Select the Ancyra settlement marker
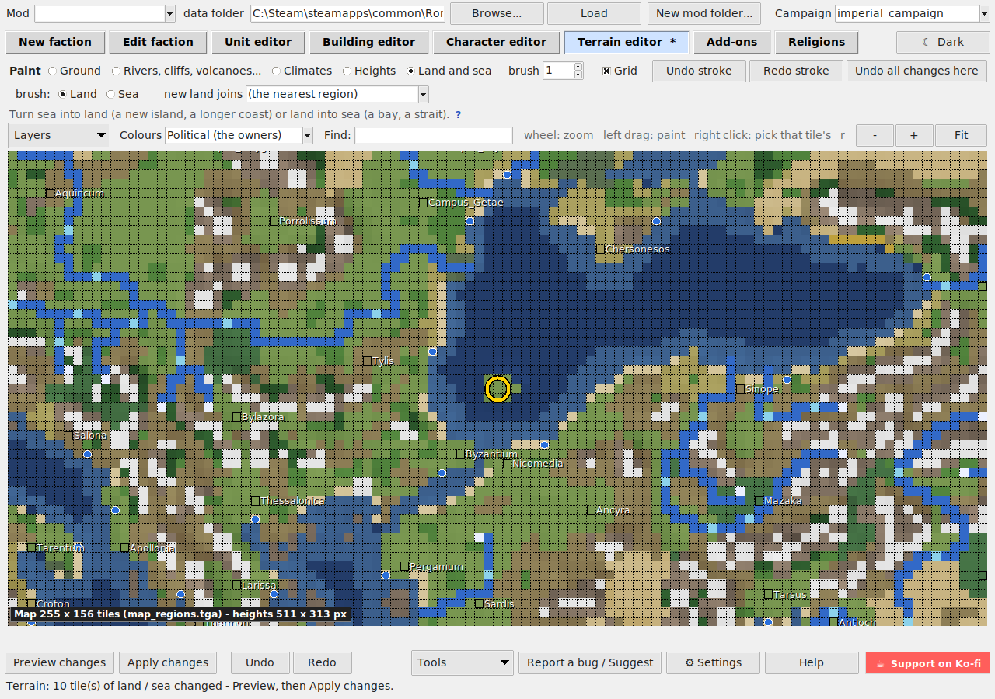The width and height of the screenshot is (995, 699). coord(591,510)
